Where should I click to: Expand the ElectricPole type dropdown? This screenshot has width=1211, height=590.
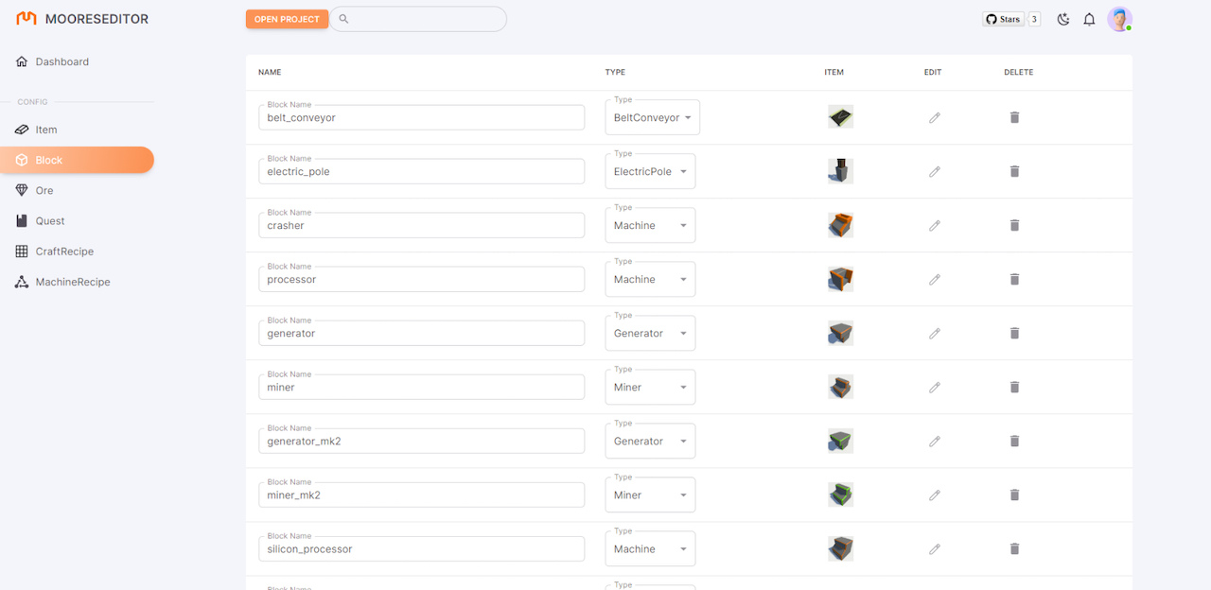(650, 172)
